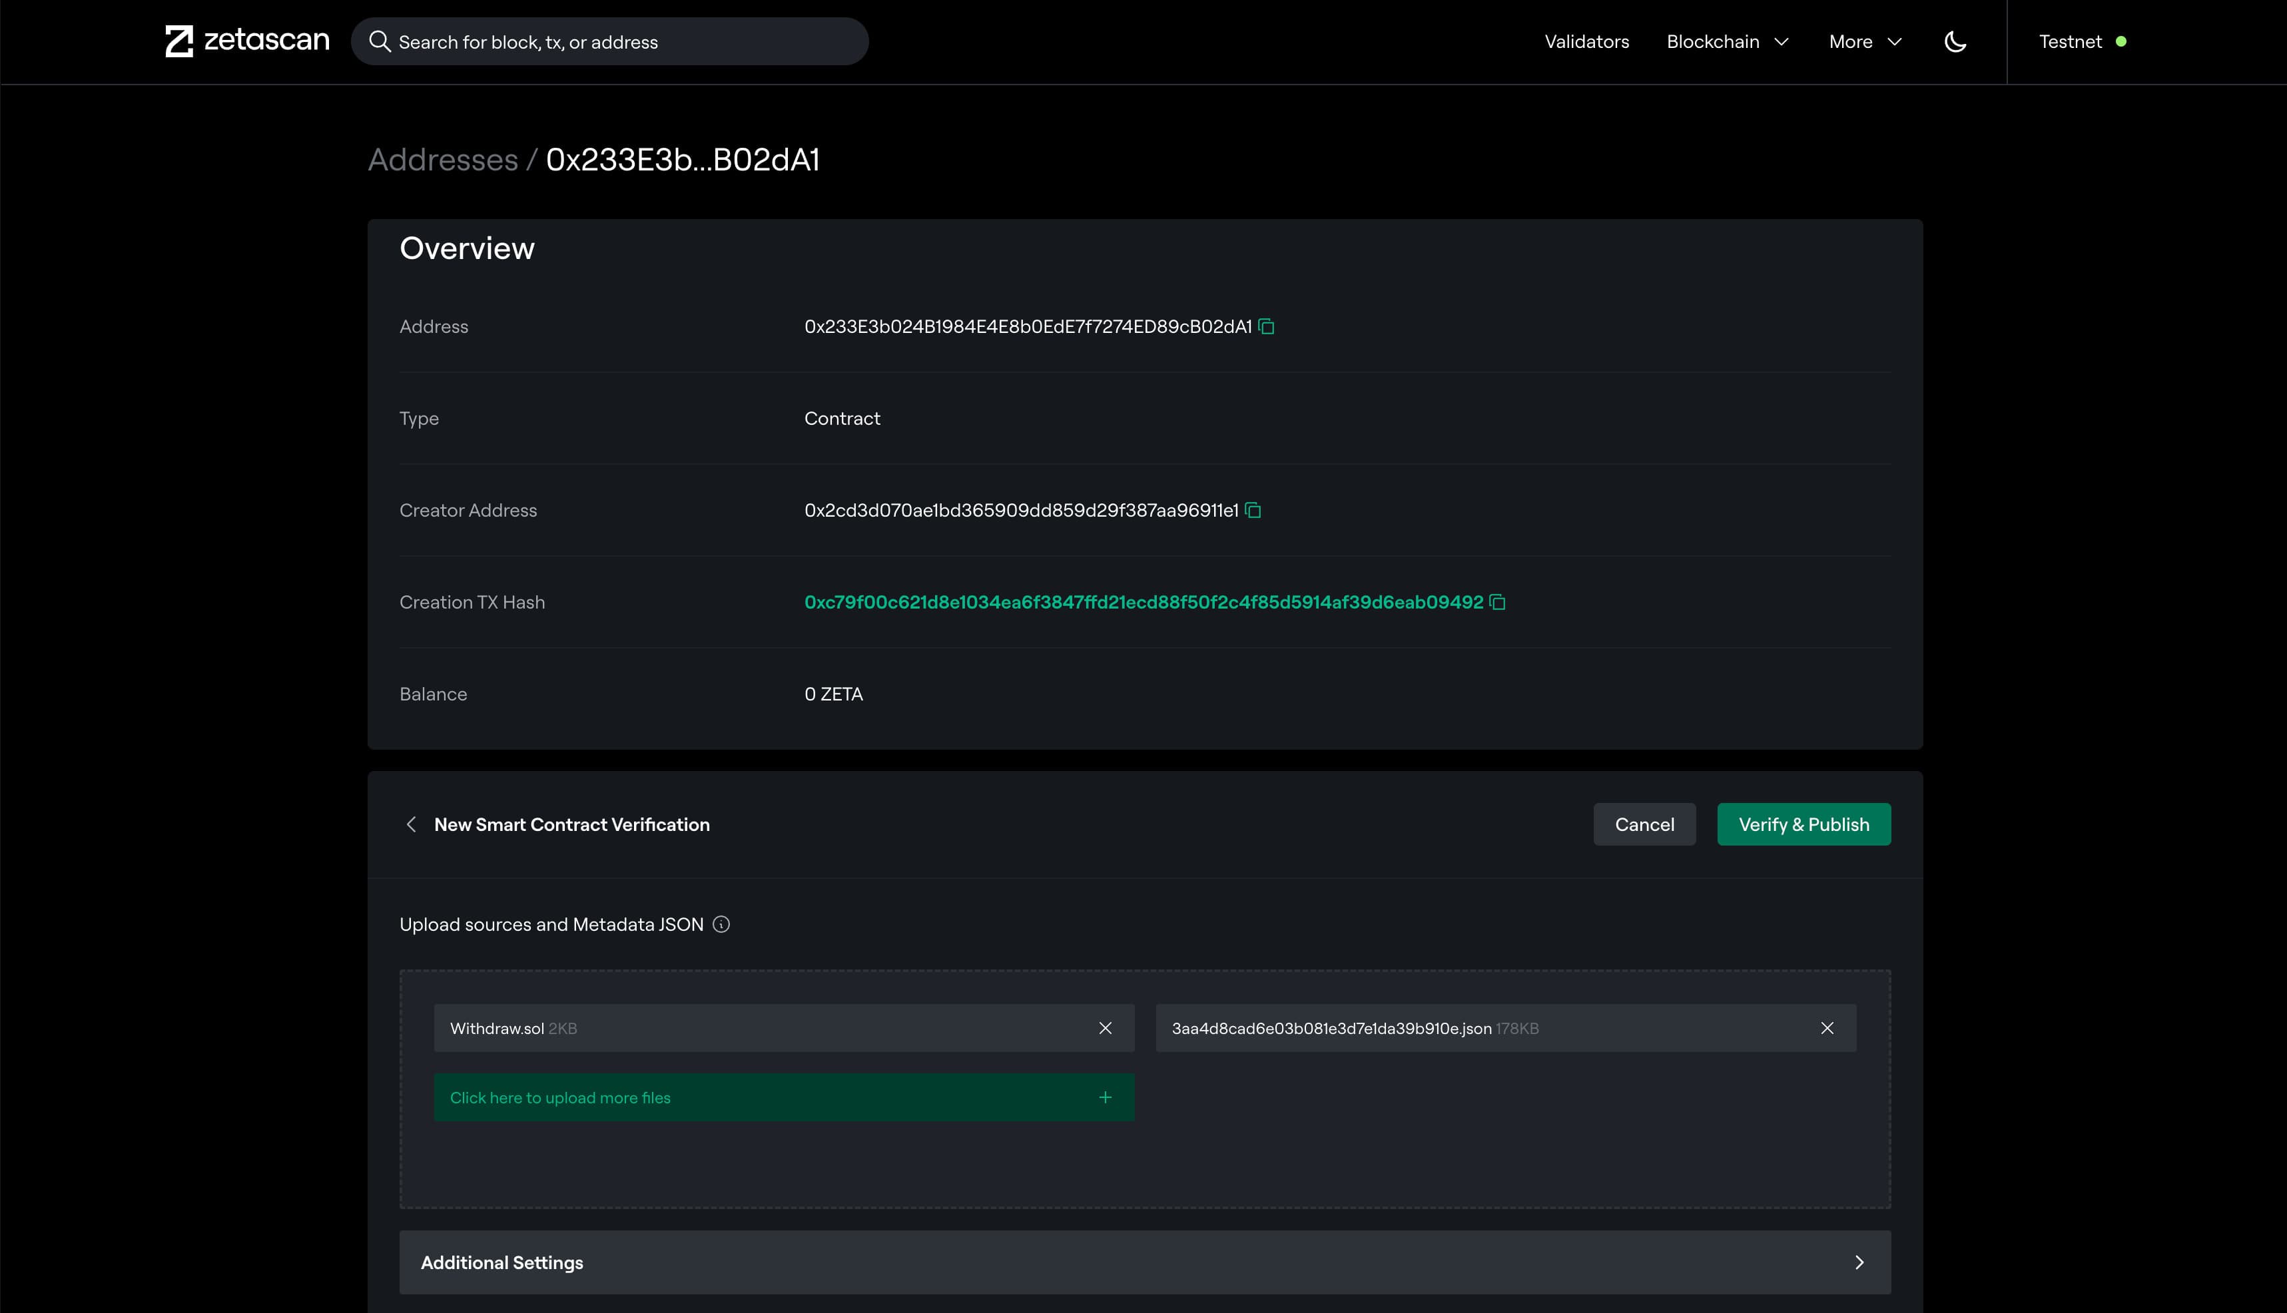Select the Testnet network option
Image resolution: width=2287 pixels, height=1313 pixels.
pyautogui.click(x=2081, y=41)
